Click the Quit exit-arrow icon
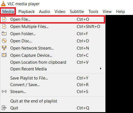The width and height of the screenshot is (133, 113). click(x=4, y=108)
